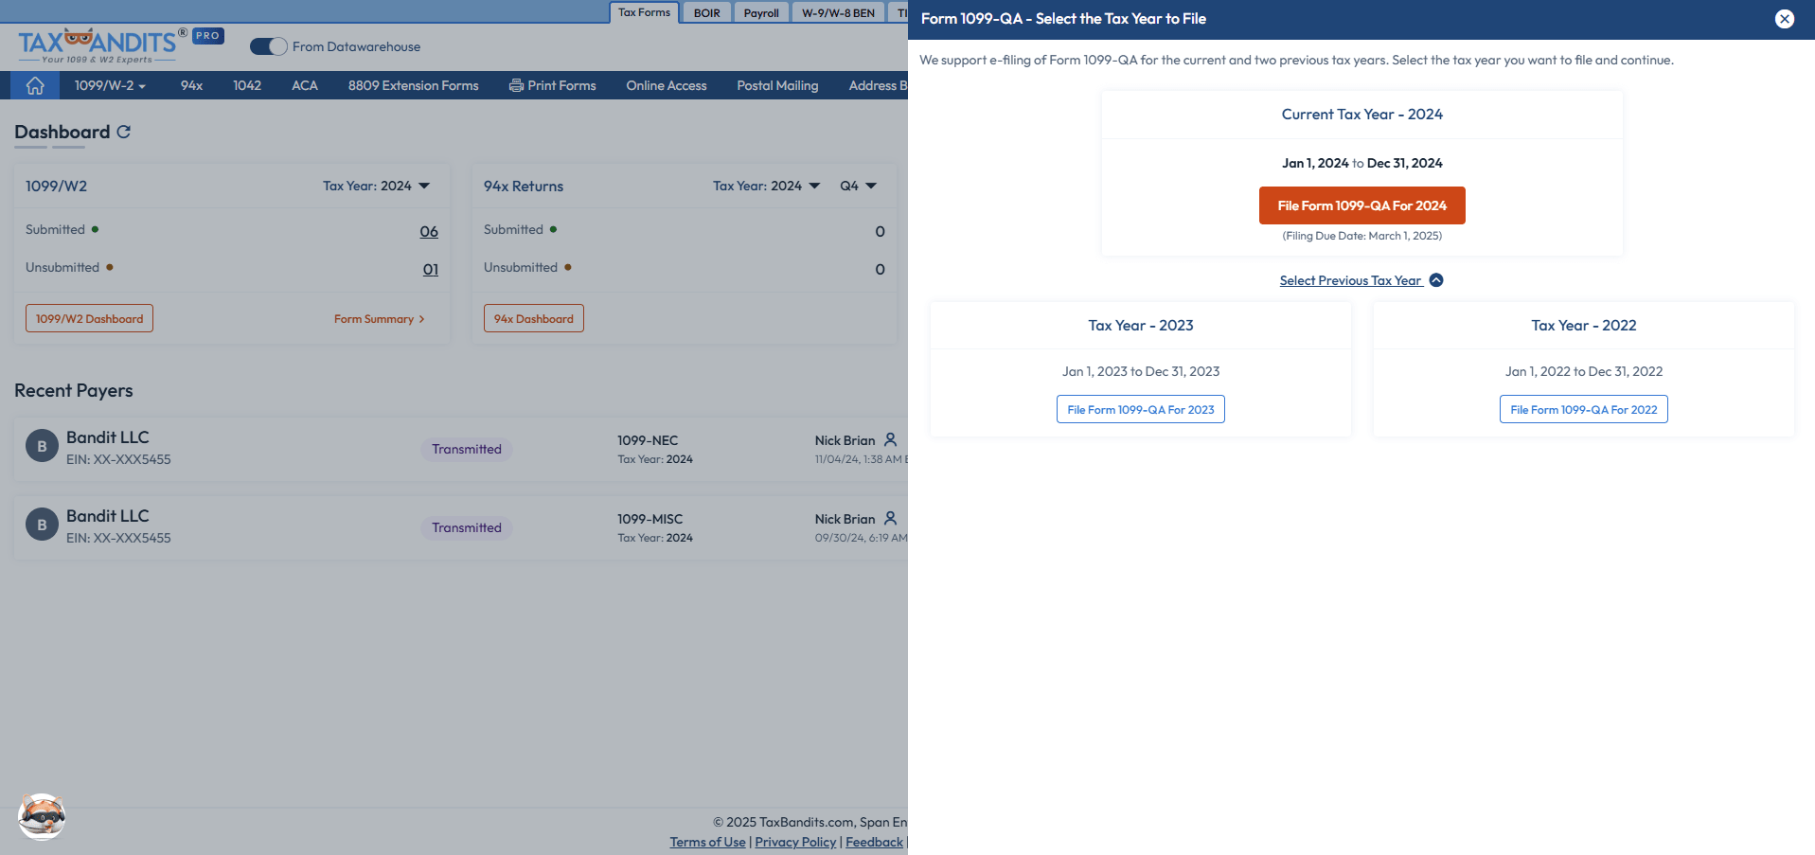
Task: Click Bandit LLC avatar in 1099-MISC row
Action: pyautogui.click(x=42, y=525)
